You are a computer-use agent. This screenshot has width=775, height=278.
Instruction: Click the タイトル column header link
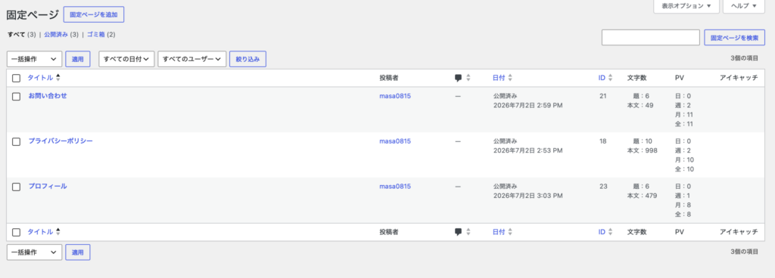coord(40,78)
